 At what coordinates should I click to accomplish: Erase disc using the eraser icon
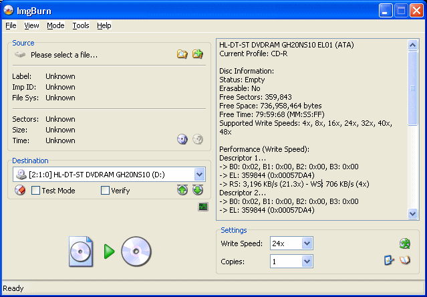20,190
